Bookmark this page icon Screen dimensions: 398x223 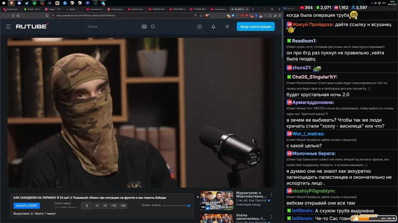[47, 15]
